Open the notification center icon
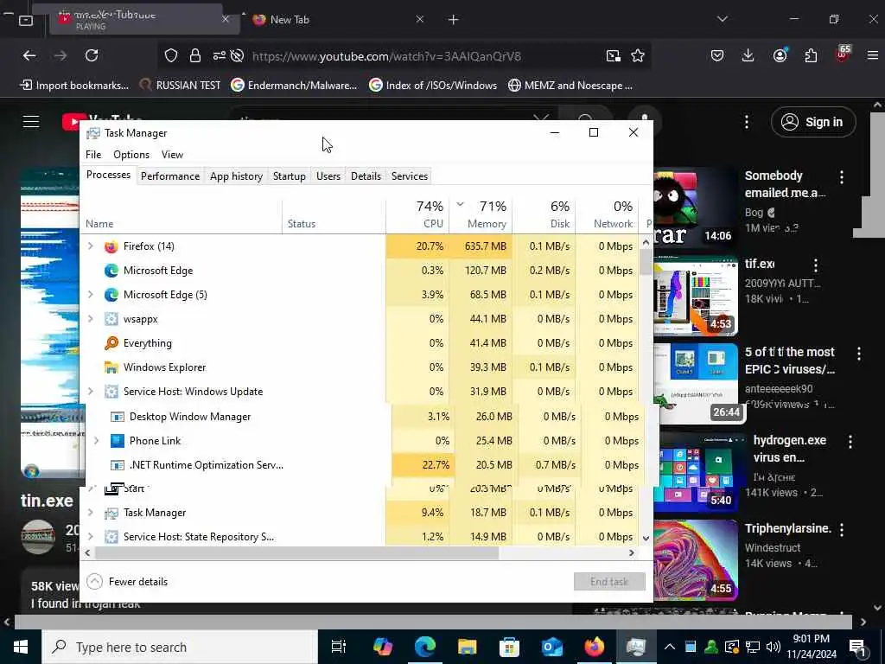 click(858, 647)
